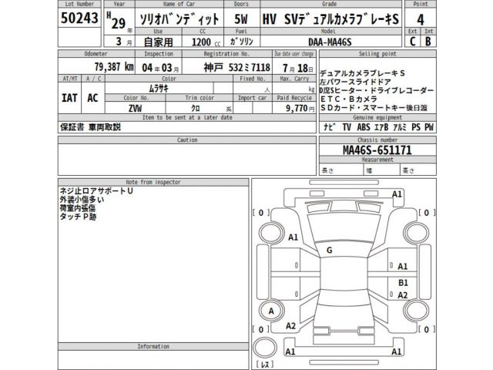Click the air conditioning value AC
493x370 pixels.
[x=92, y=98]
